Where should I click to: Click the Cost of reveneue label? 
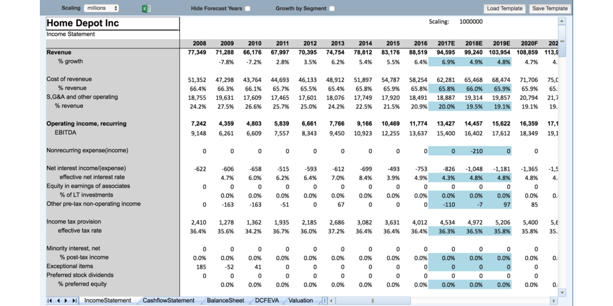coord(69,79)
